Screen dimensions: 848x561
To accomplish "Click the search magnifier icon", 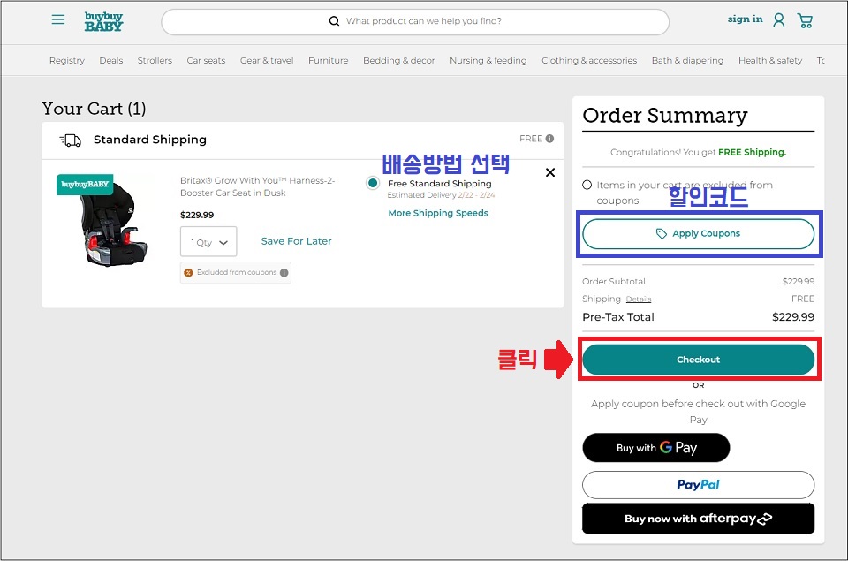I will click(x=334, y=21).
